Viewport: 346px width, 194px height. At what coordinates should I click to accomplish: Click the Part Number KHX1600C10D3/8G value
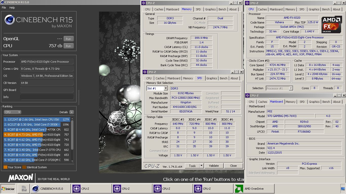point(186,107)
